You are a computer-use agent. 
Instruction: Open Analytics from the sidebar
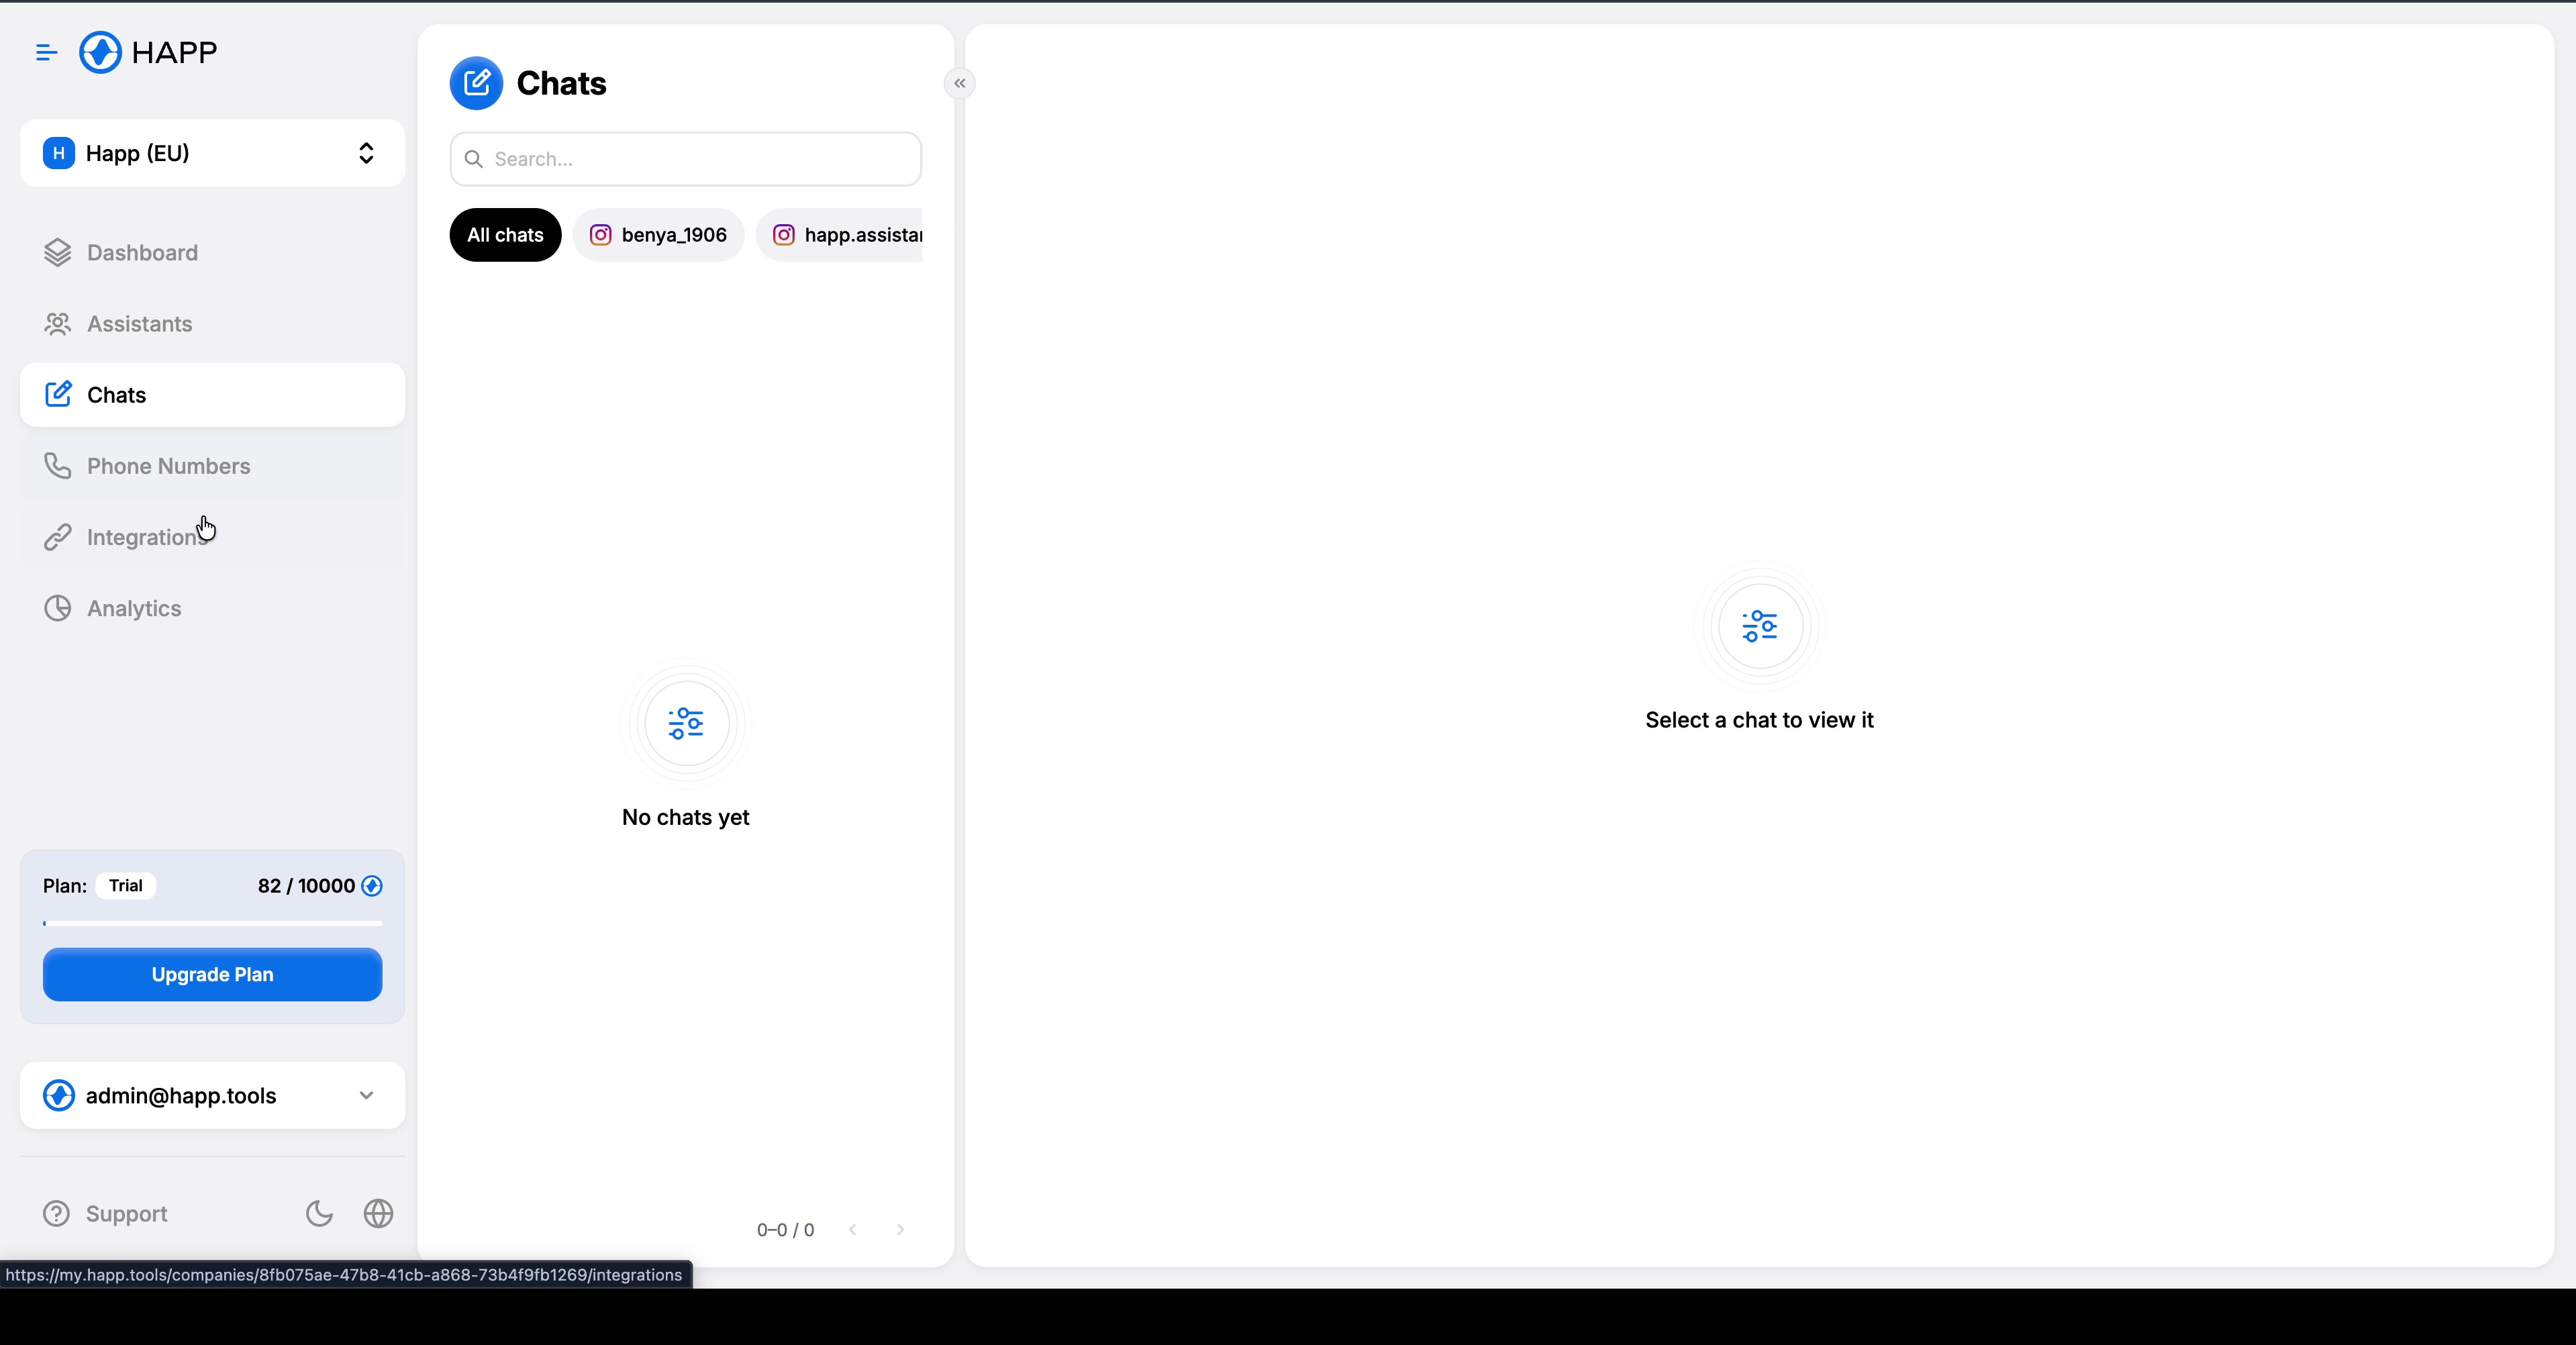pos(134,608)
